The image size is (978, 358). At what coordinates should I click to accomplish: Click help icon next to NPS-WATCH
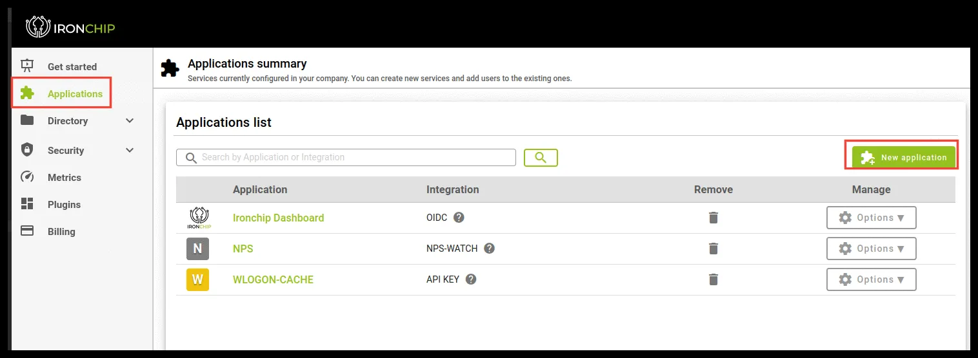click(x=489, y=249)
